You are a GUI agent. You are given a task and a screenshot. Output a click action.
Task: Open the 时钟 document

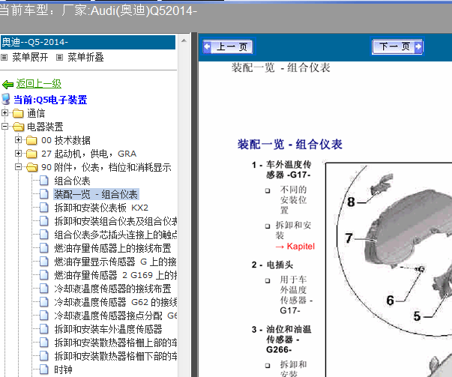(x=63, y=370)
